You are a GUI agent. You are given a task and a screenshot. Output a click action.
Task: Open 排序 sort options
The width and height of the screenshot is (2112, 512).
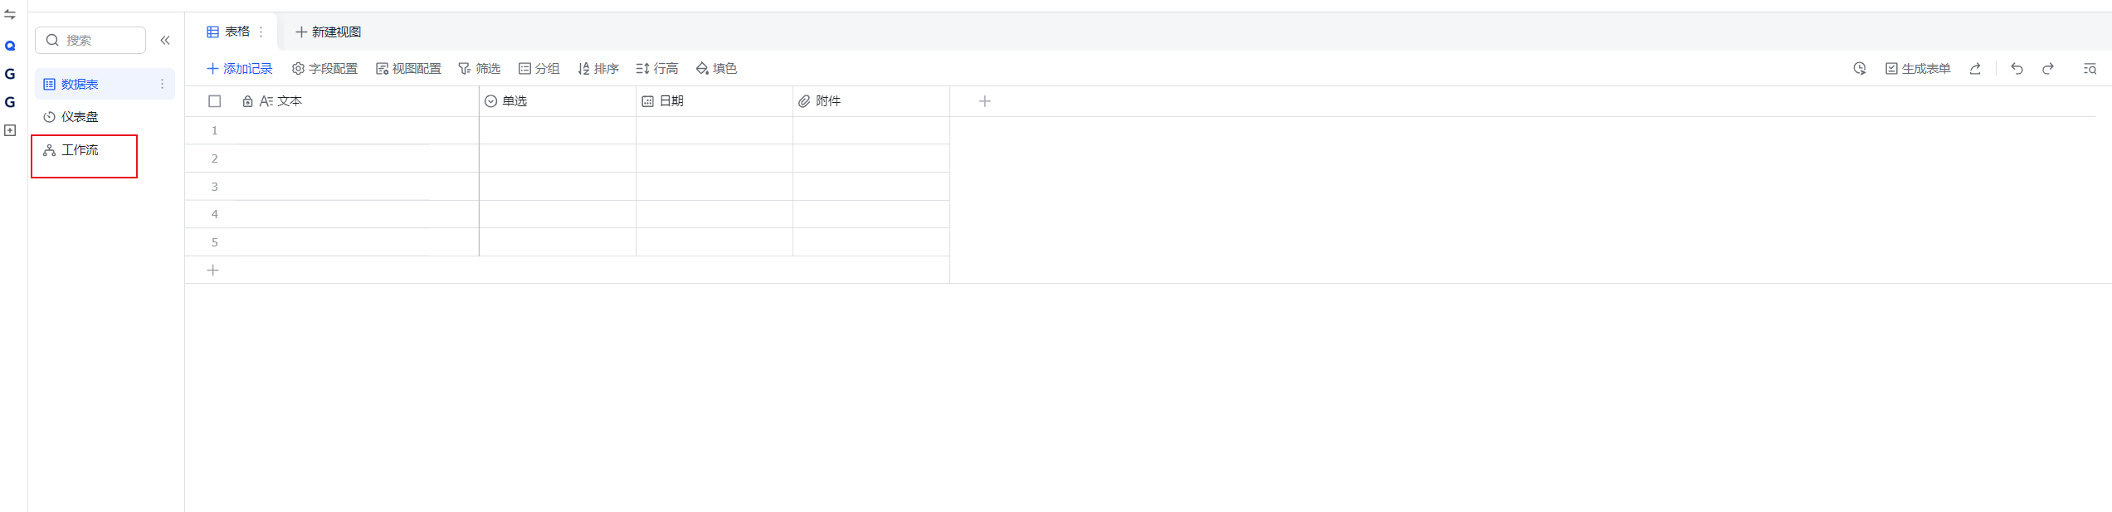(598, 69)
